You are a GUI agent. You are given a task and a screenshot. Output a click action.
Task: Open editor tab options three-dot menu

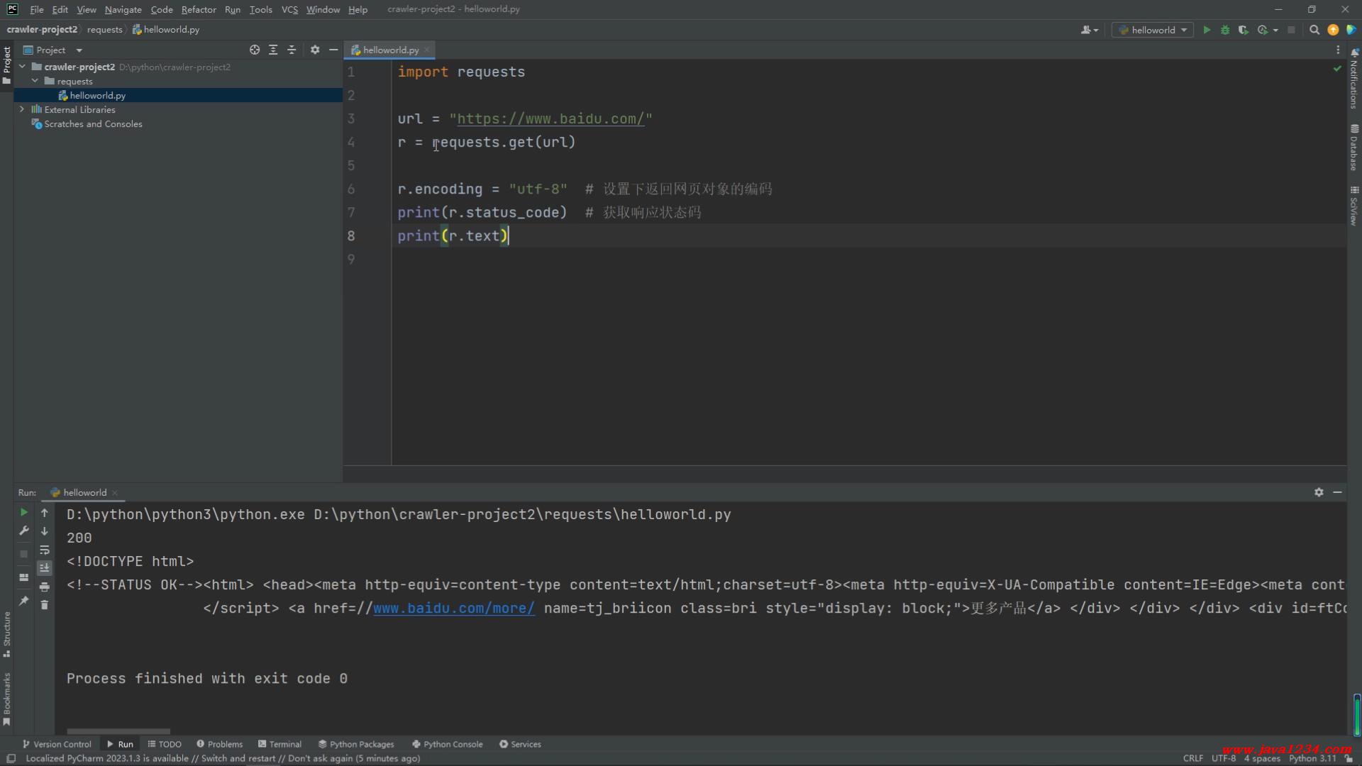click(1338, 50)
